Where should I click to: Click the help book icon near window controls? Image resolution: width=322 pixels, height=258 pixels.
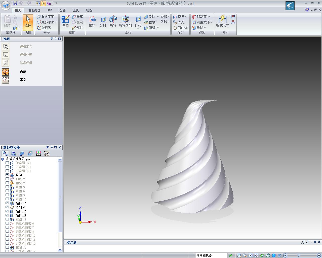(x=307, y=10)
